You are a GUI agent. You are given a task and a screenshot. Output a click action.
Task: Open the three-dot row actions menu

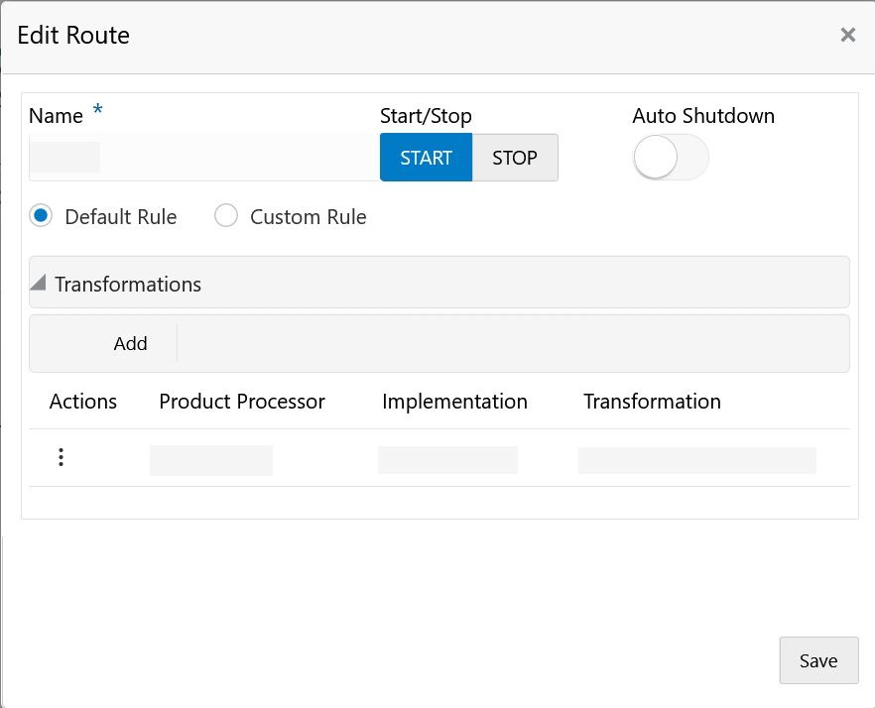pos(62,457)
